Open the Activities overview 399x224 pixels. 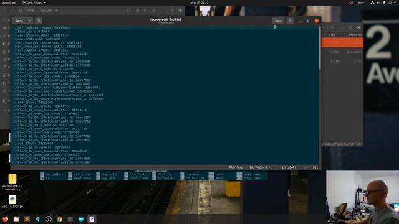point(9,2)
